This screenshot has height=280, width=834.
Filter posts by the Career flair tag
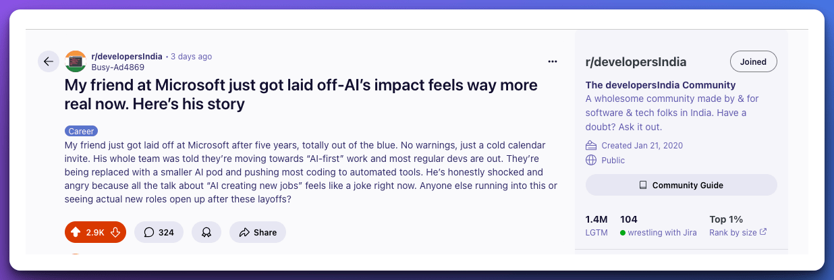pyautogui.click(x=82, y=131)
